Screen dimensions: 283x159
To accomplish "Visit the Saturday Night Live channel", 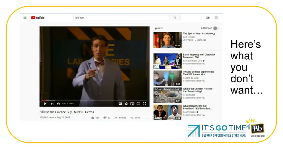I will (192, 61).
